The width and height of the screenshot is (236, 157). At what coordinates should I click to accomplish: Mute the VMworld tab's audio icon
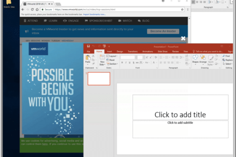tap(49, 4)
